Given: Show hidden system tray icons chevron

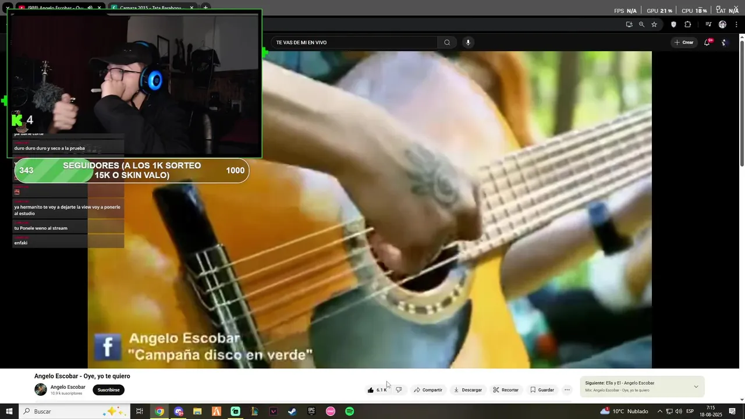Looking at the screenshot, I should pyautogui.click(x=659, y=411).
